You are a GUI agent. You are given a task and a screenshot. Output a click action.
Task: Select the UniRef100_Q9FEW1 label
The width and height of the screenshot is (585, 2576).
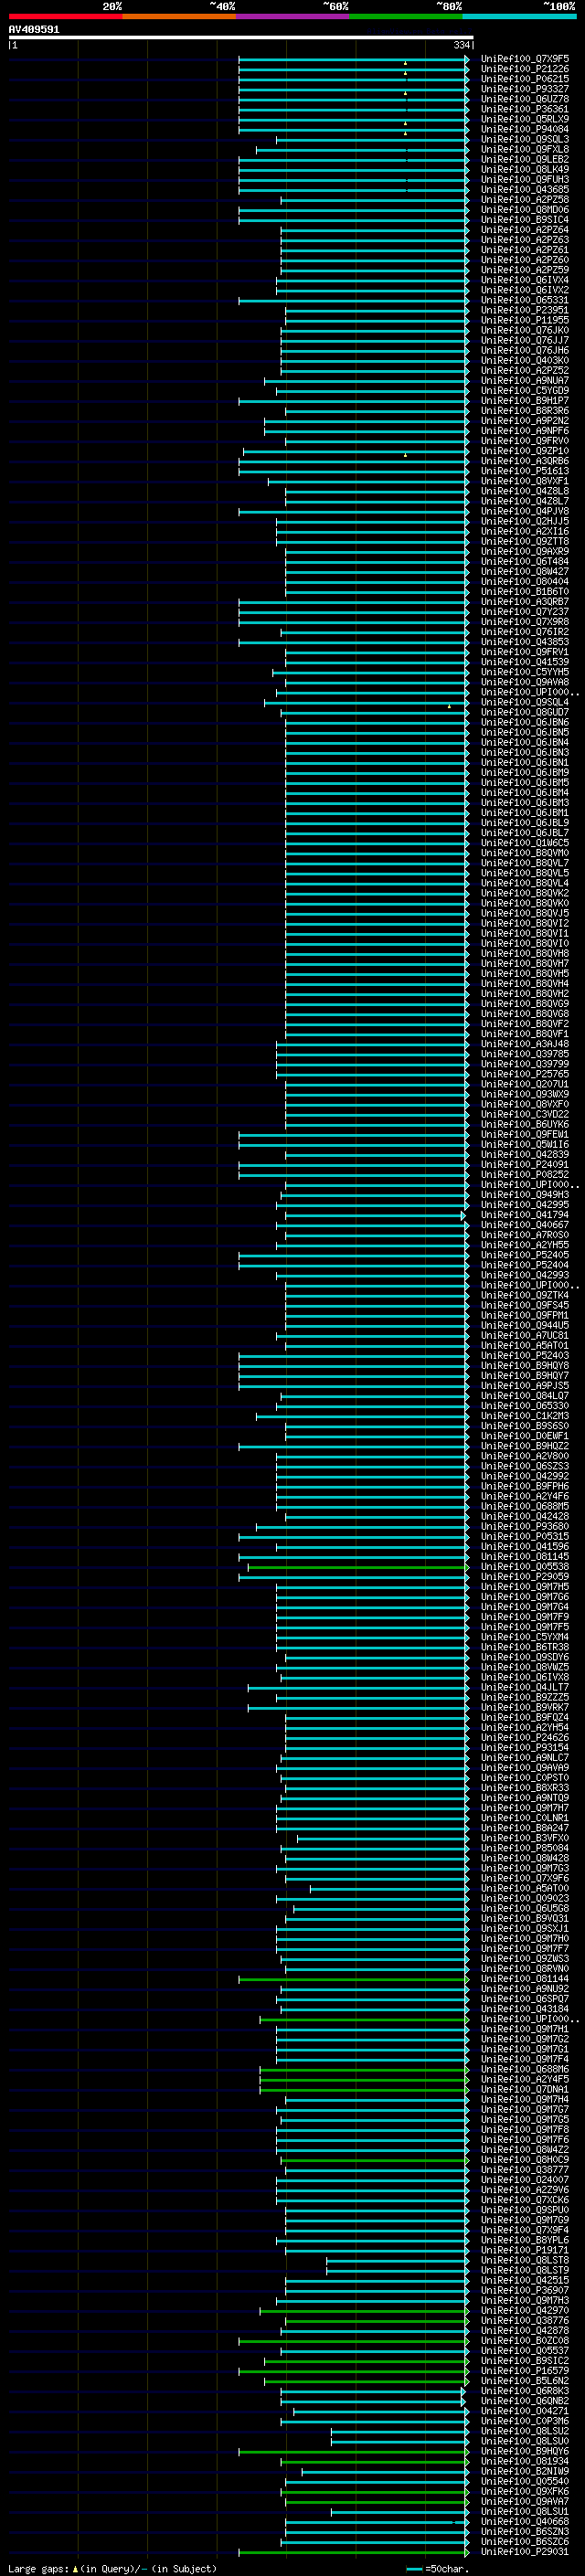coord(525,1135)
